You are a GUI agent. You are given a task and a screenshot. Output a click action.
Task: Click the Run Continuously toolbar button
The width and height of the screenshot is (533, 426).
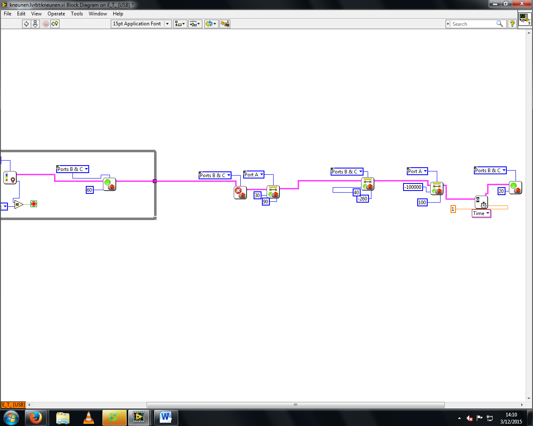(35, 24)
